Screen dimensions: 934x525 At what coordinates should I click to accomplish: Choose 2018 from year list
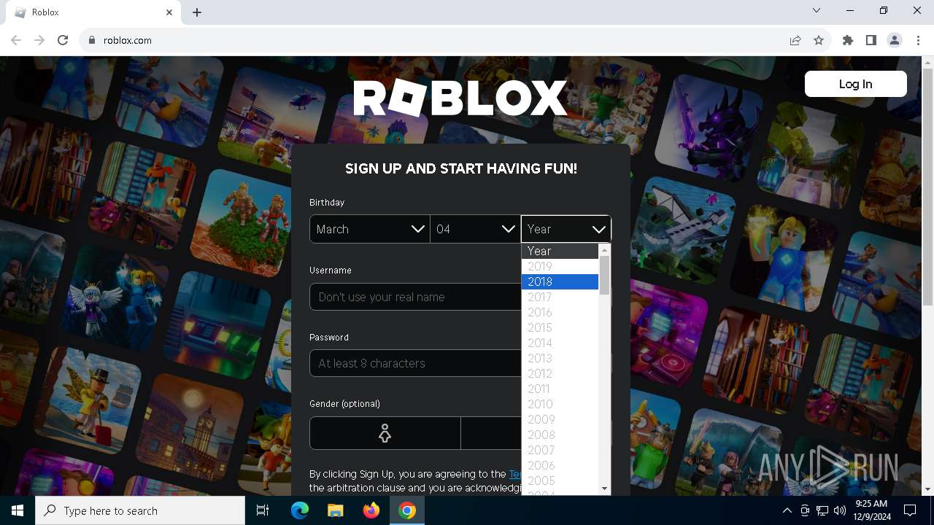click(560, 281)
